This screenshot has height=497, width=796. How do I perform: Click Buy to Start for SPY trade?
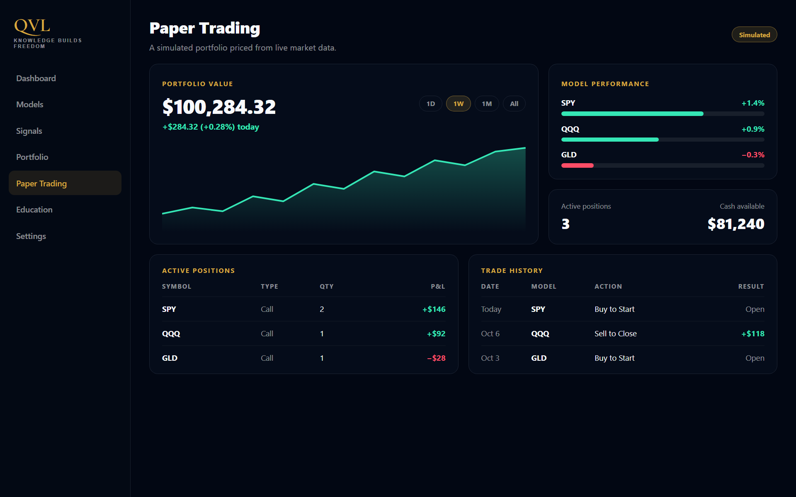(614, 309)
